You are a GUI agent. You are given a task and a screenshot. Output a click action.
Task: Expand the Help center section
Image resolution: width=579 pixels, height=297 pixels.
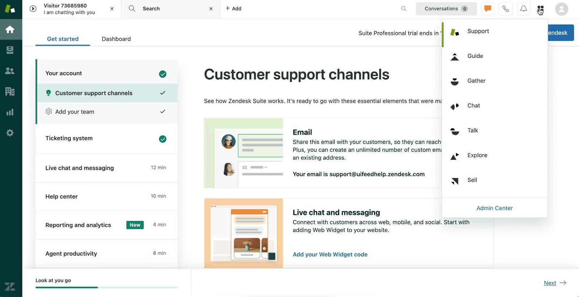click(107, 196)
